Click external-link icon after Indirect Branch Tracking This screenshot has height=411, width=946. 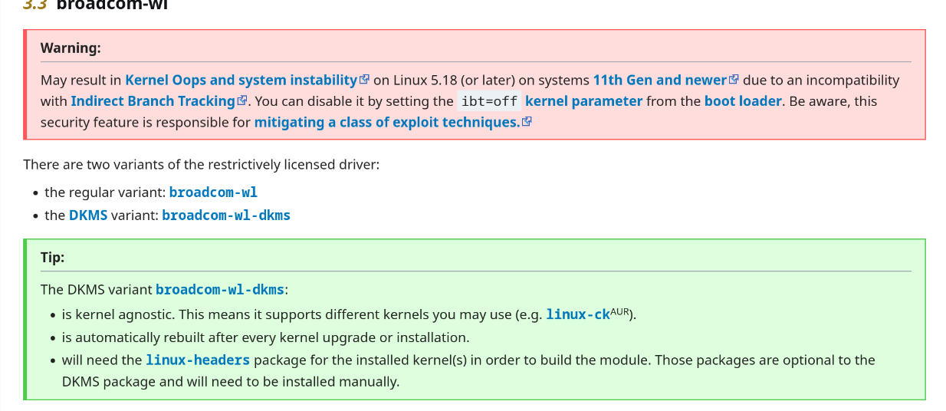242,100
